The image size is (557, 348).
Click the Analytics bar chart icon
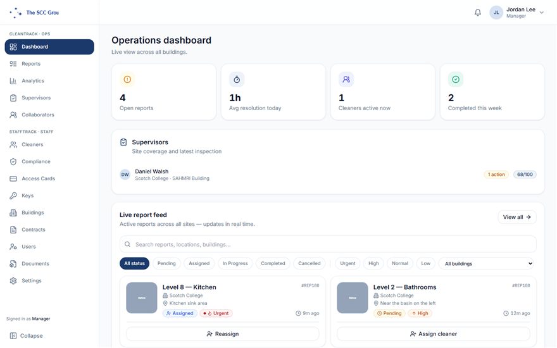[13, 81]
